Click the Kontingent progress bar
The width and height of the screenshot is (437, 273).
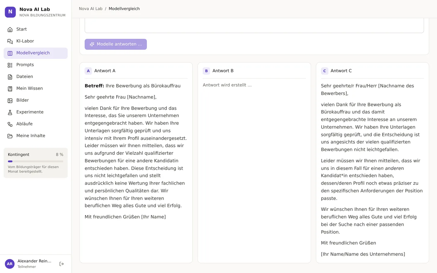click(36, 161)
